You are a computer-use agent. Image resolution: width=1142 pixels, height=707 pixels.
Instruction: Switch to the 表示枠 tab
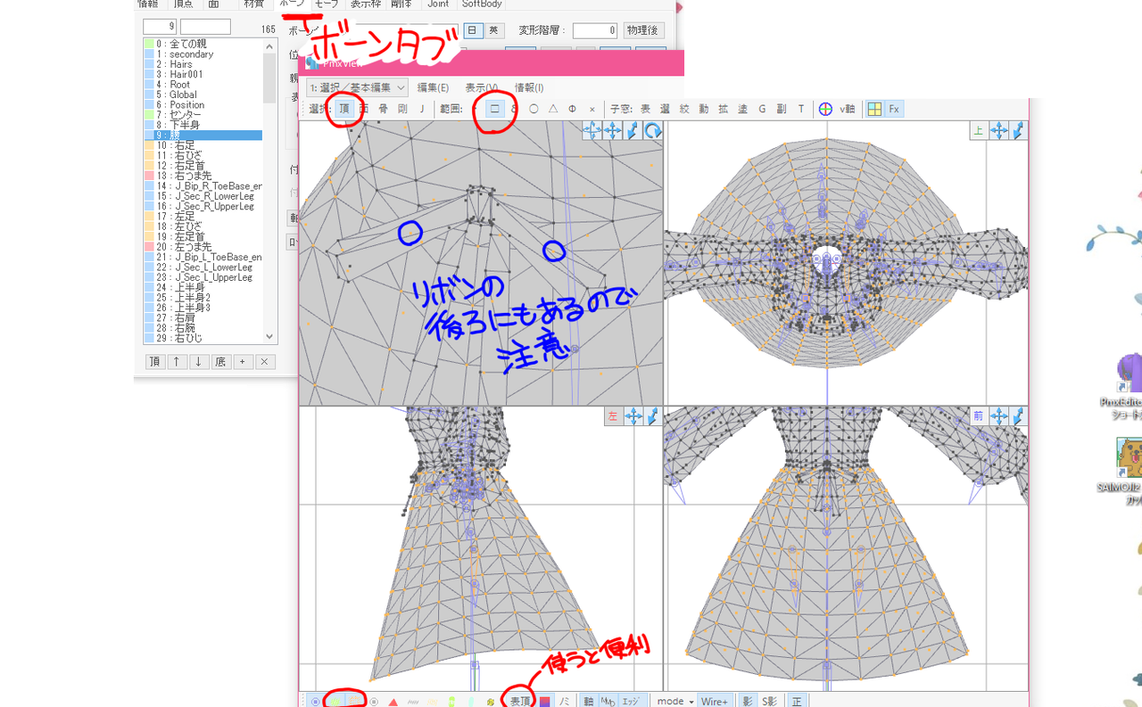tap(365, 4)
